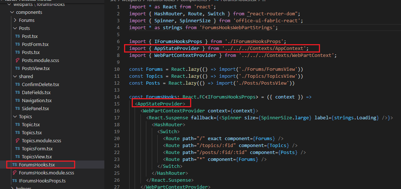Select PostsView.tsx in the file tree
Viewport: 401px width, 189px height.
[36, 68]
